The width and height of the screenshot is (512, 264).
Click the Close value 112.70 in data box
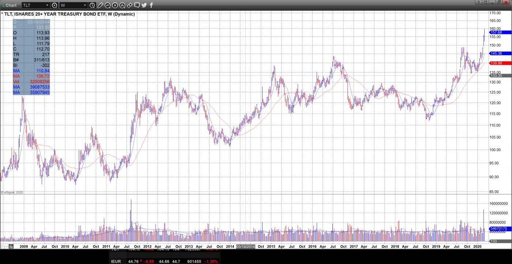coord(43,49)
